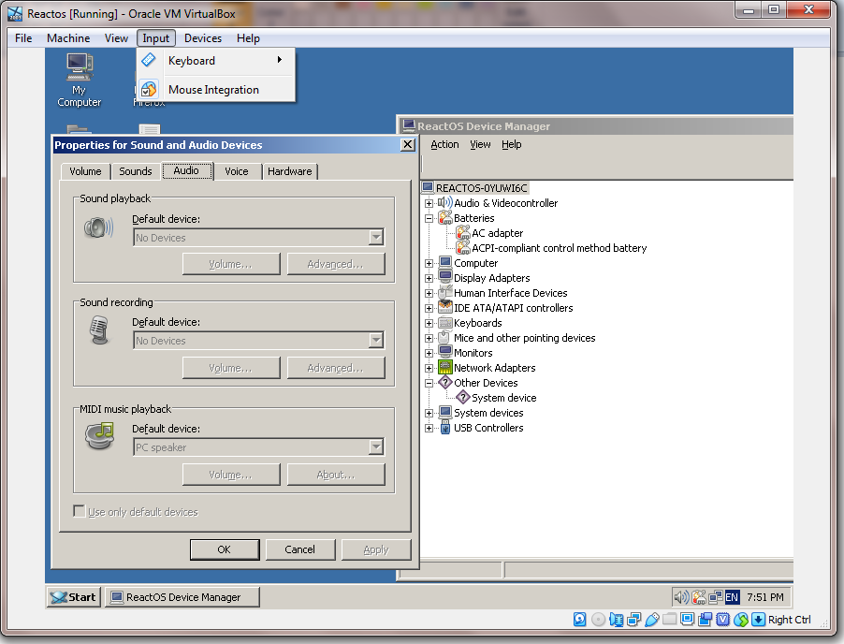Click the Sound recording microphone icon
Image resolution: width=844 pixels, height=644 pixels.
click(x=99, y=329)
